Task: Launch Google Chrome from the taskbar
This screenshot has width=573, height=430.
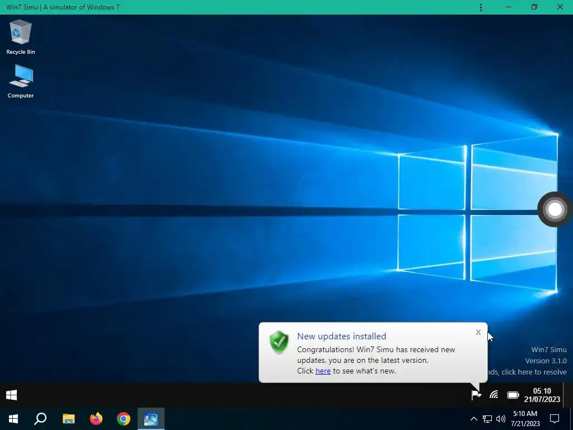Action: click(124, 419)
